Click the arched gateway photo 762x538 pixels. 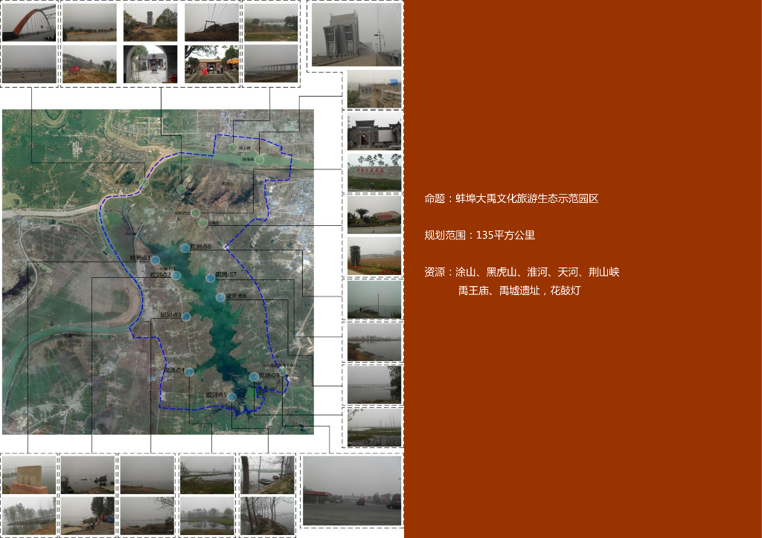[x=150, y=64]
